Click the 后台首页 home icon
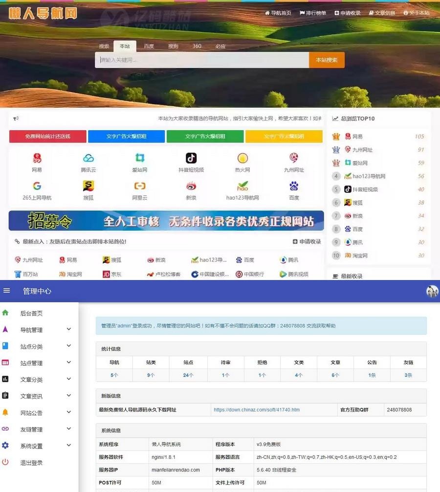This screenshot has width=440, height=492. coord(5,312)
